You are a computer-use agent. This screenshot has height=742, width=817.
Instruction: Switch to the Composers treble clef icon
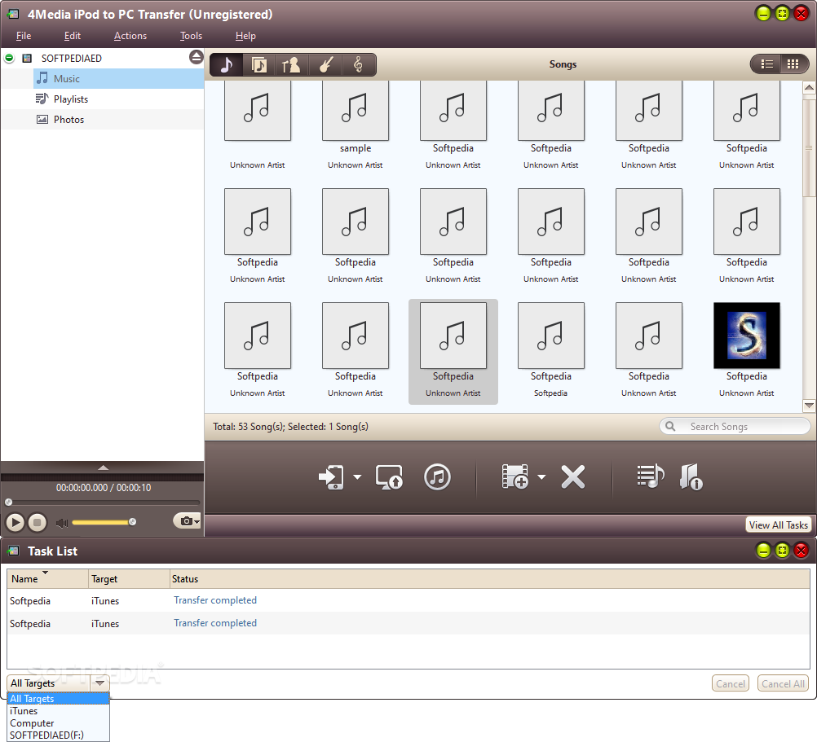pos(358,65)
